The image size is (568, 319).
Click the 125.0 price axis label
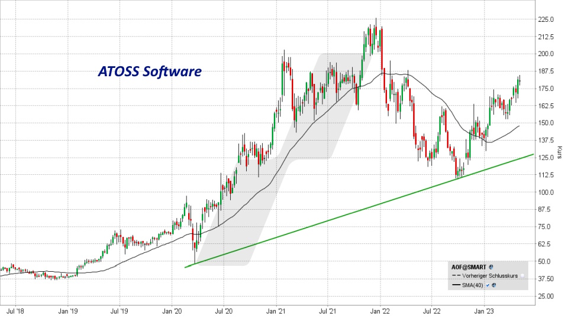click(x=546, y=158)
